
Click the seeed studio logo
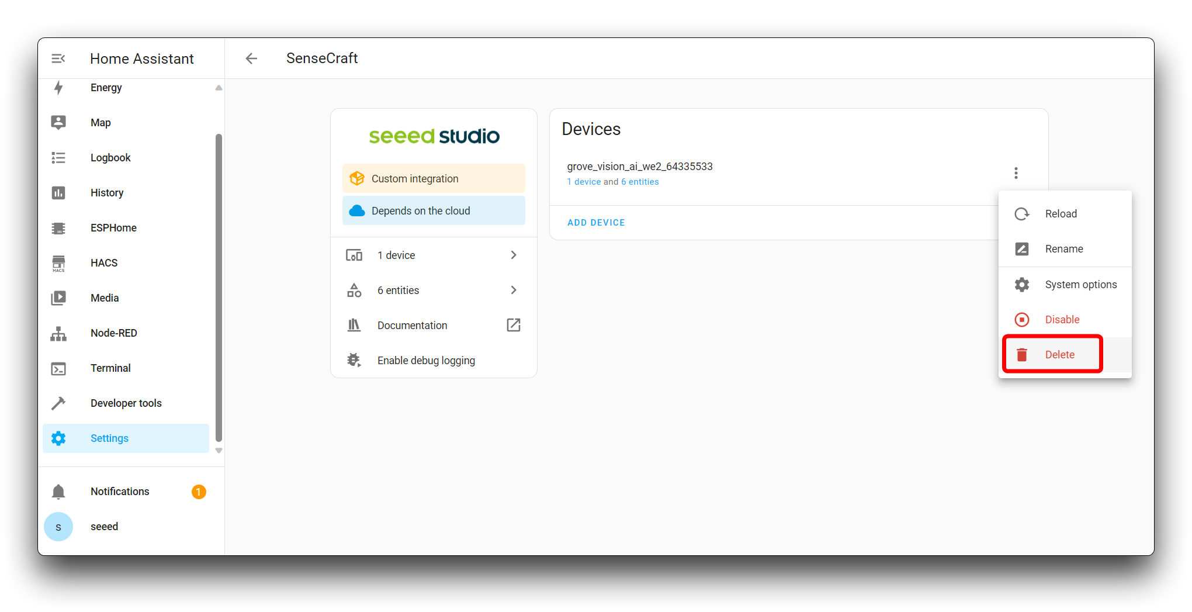click(434, 136)
